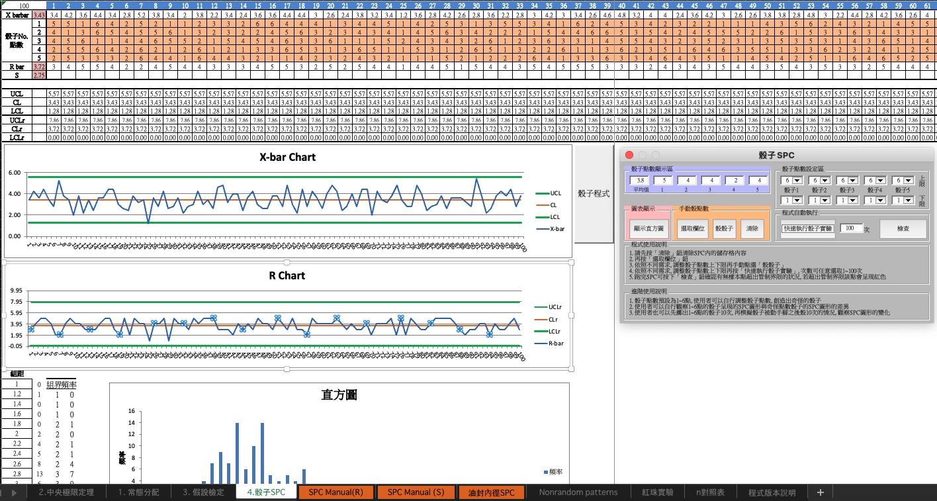This screenshot has width=937, height=501.
Task: Click the 檢查 (check) button
Action: coord(903,228)
